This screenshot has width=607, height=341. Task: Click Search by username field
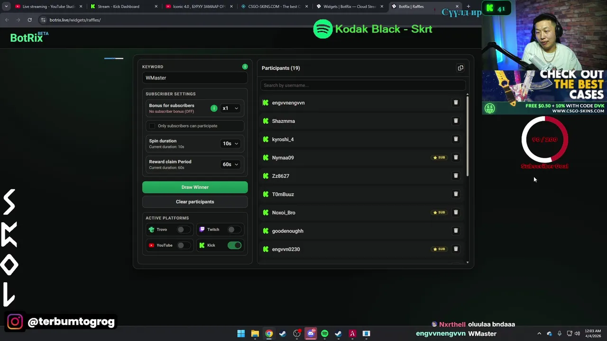[363, 85]
